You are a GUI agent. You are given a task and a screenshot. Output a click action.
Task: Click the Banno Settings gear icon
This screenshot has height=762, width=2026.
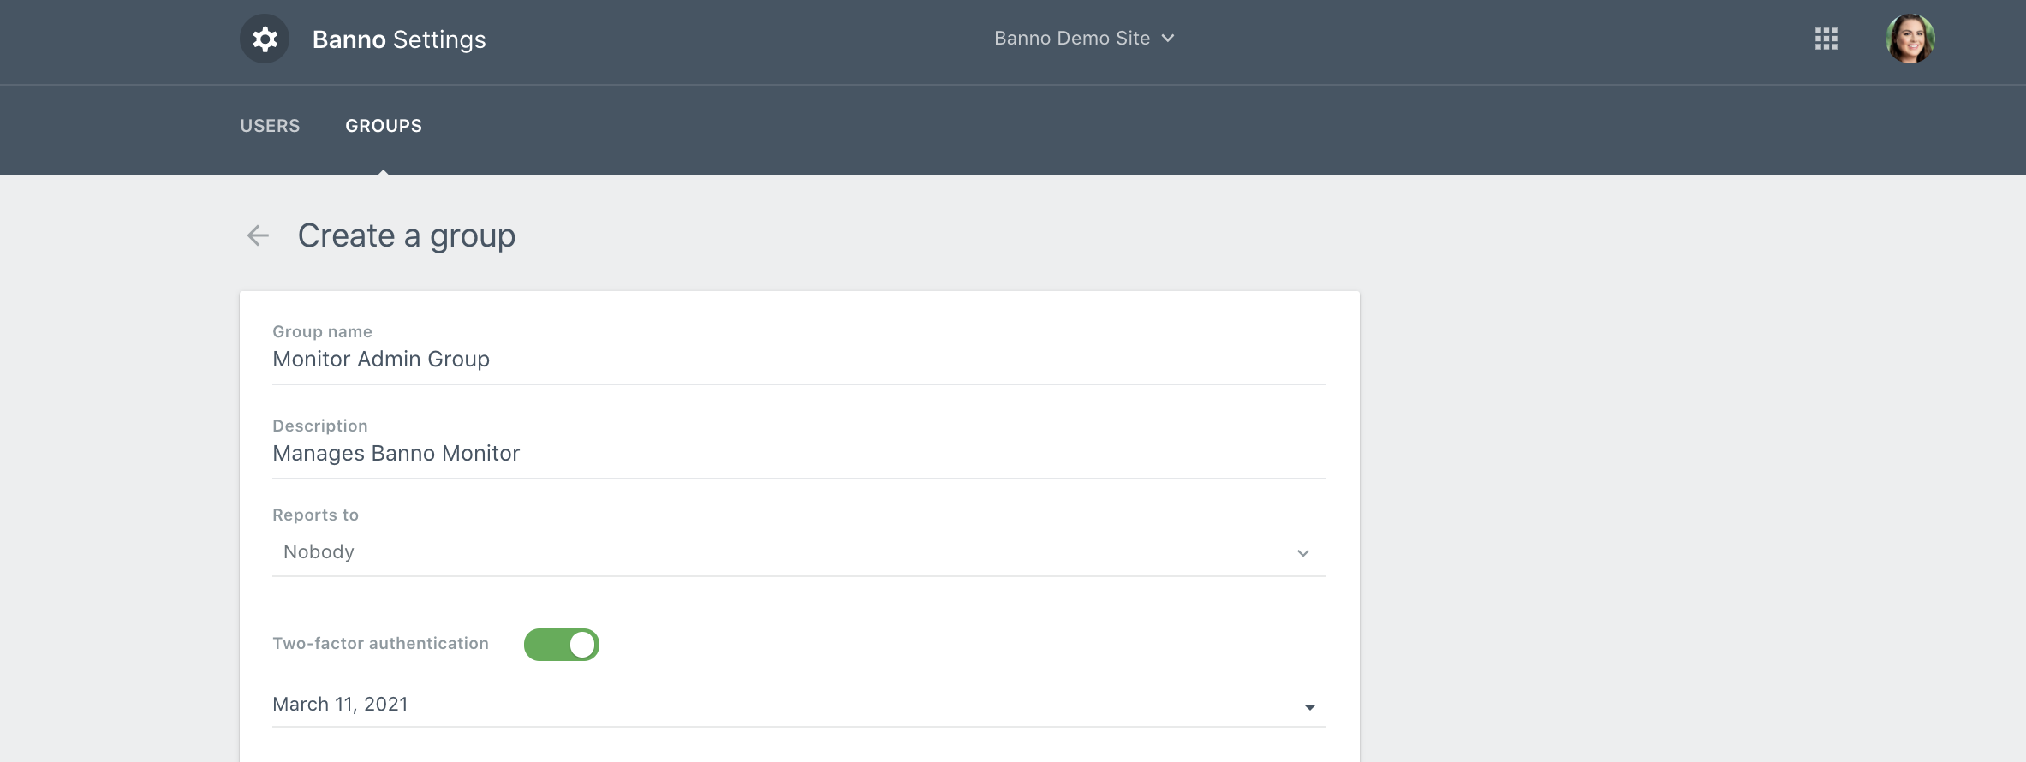pyautogui.click(x=265, y=39)
